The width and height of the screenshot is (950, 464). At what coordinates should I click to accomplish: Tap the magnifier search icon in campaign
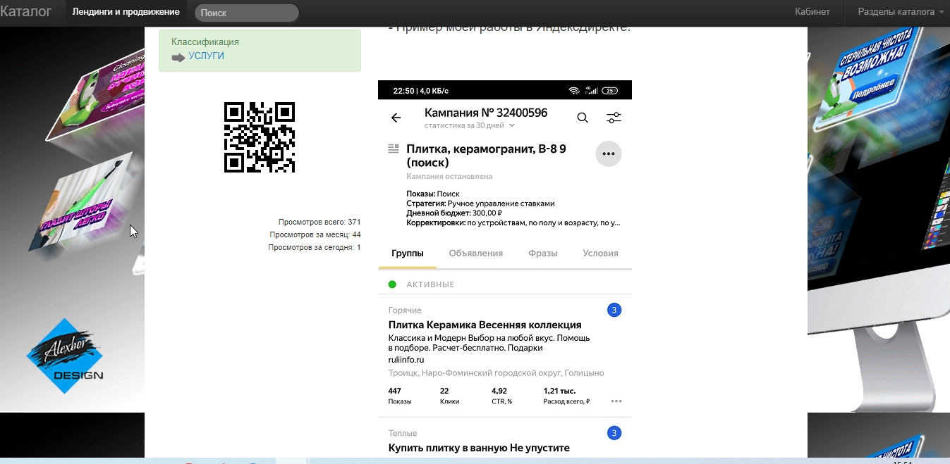(583, 118)
